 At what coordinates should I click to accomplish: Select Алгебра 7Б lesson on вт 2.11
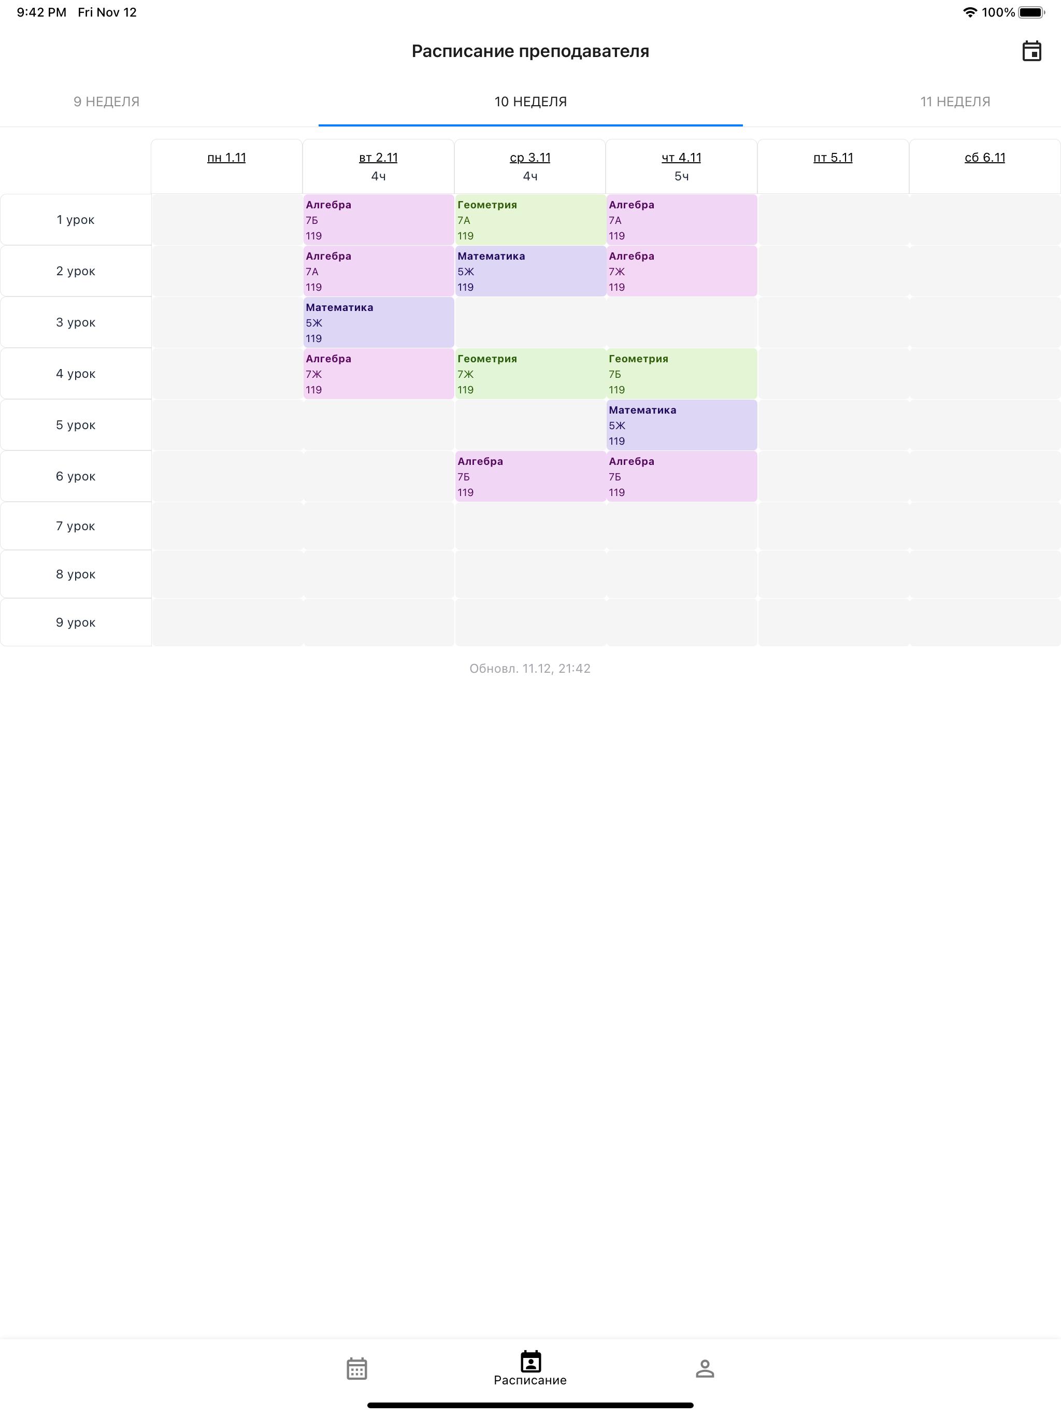click(x=378, y=220)
